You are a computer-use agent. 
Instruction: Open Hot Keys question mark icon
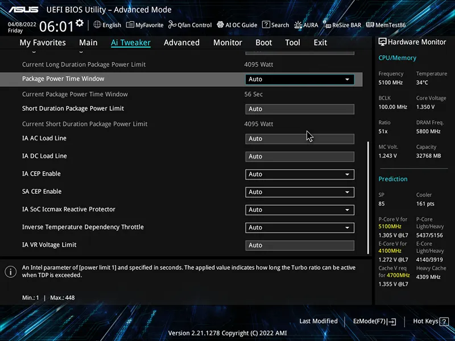(444, 321)
